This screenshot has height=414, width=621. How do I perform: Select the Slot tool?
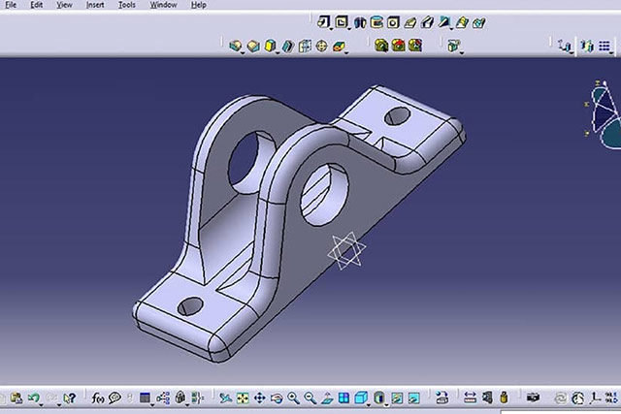click(x=427, y=22)
